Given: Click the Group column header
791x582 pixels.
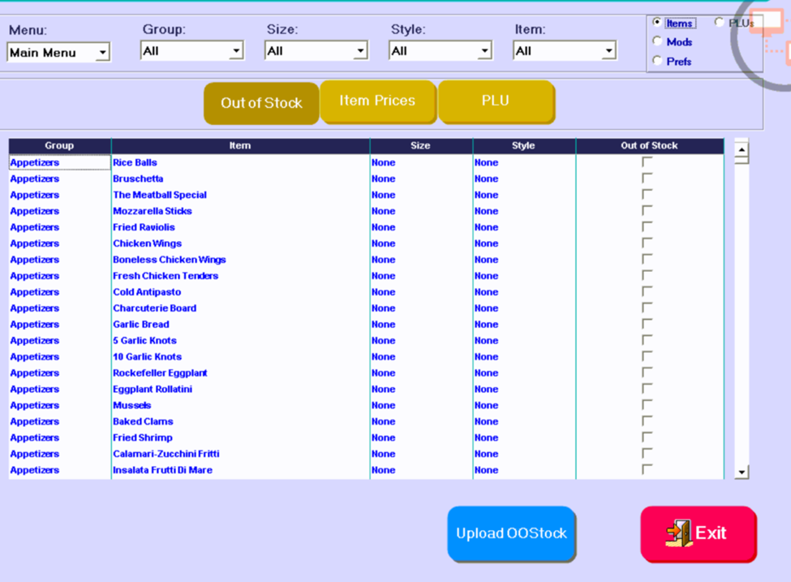Looking at the screenshot, I should pos(59,146).
